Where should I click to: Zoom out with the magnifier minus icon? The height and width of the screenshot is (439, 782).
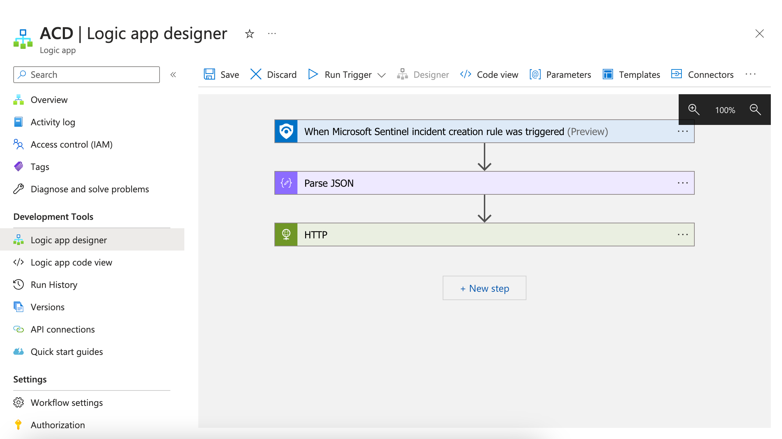click(755, 110)
